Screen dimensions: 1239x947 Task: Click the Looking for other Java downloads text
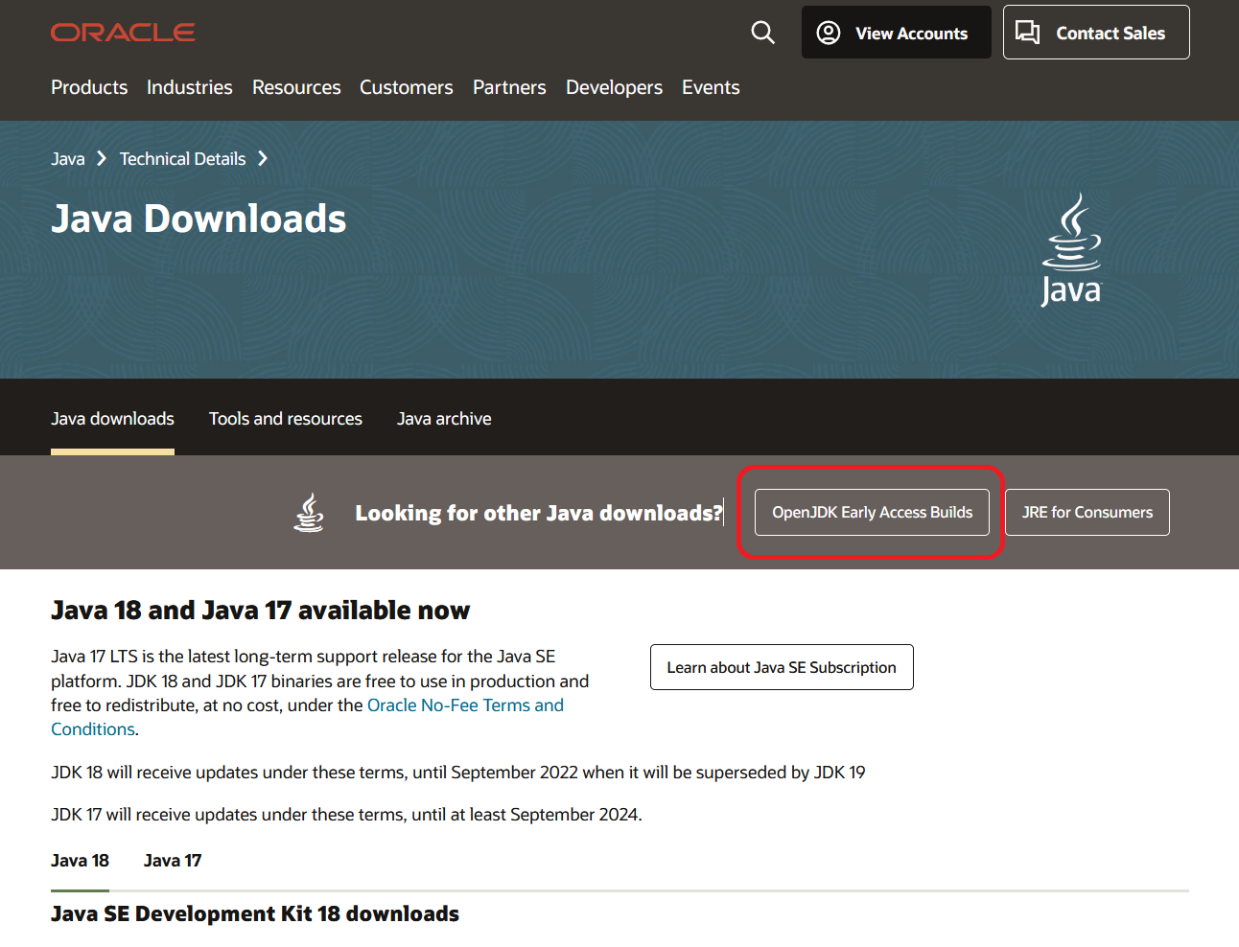click(538, 513)
